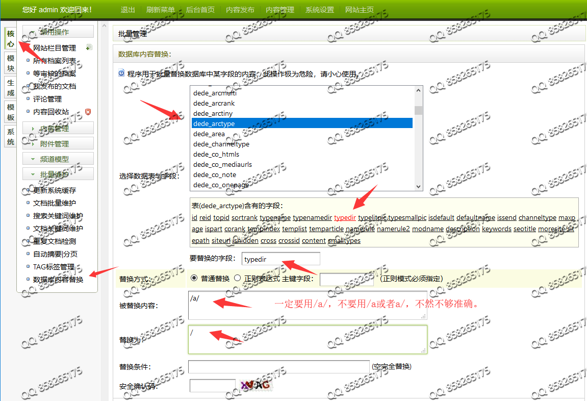Click the typenamedir field link
This screenshot has width=587, height=401.
coord(312,218)
